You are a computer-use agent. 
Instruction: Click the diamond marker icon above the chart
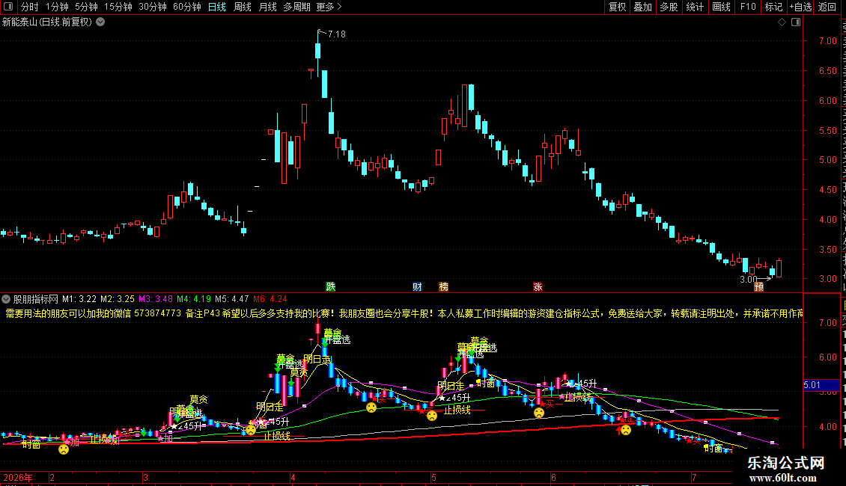[782, 22]
